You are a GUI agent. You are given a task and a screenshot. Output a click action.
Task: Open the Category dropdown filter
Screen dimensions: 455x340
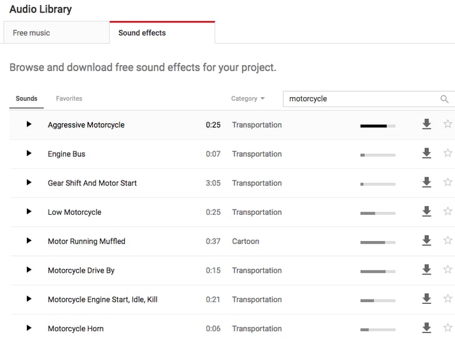[x=248, y=98]
